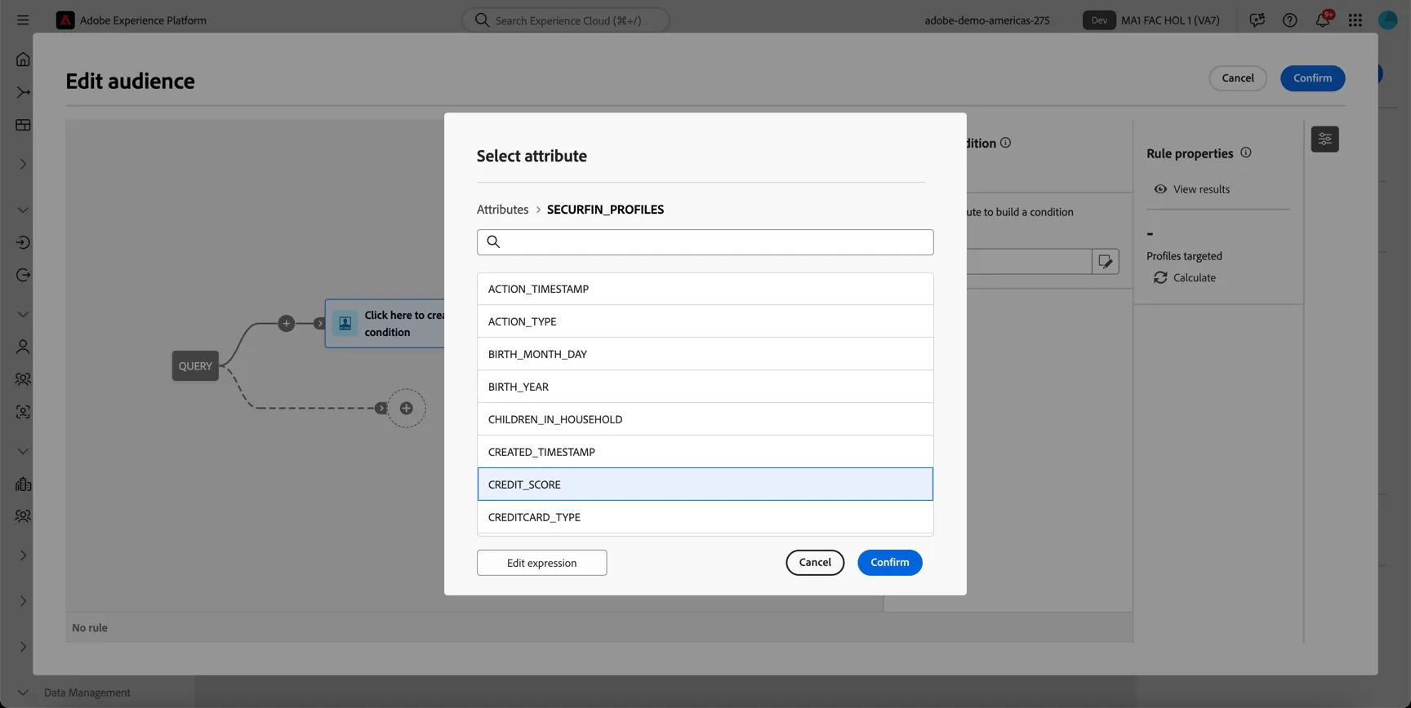Click the plus node on QUERY branch
Image resolution: width=1411 pixels, height=708 pixels.
286,324
